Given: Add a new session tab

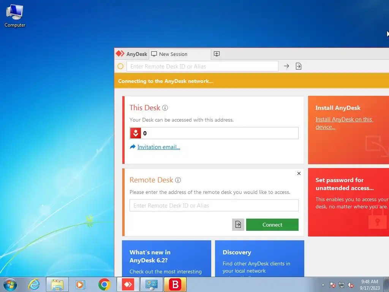Looking at the screenshot, I should pyautogui.click(x=217, y=54).
